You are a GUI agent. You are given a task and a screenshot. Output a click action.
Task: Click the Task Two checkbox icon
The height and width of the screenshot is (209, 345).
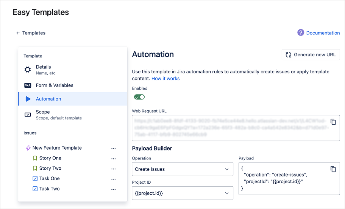pos(35,189)
